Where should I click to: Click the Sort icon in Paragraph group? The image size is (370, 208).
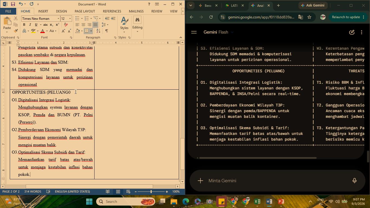pyautogui.click(x=98, y=31)
